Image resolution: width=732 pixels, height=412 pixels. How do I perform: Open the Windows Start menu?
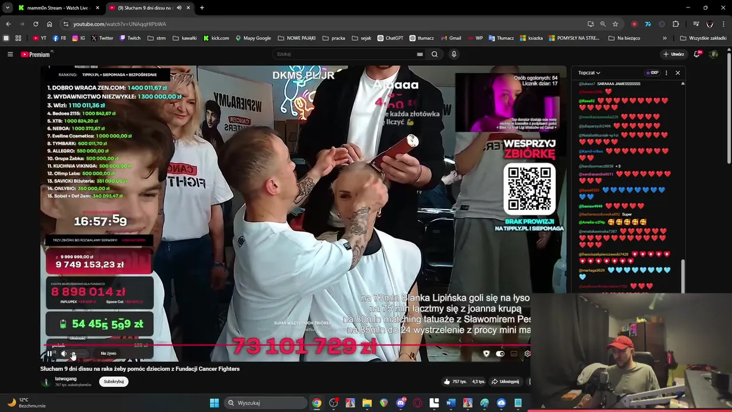[214, 403]
